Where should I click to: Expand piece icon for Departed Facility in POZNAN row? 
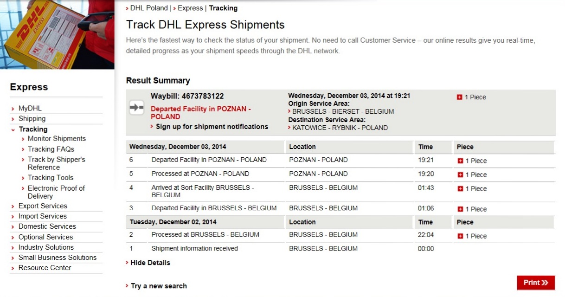click(460, 161)
